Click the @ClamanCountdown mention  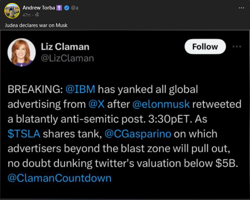tap(59, 178)
